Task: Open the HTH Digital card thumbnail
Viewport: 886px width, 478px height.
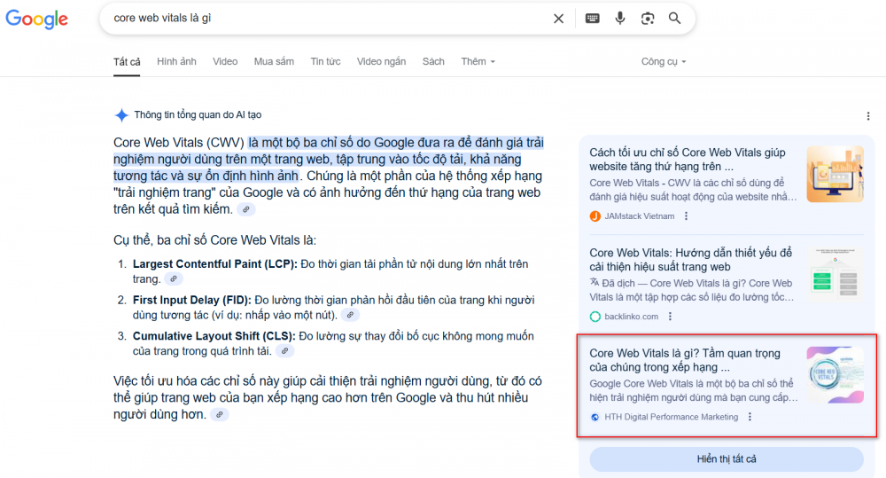Action: tap(835, 374)
